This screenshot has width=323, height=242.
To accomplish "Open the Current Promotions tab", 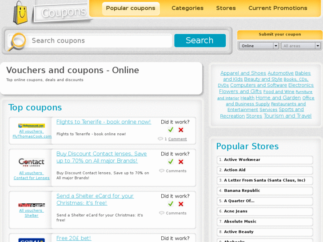I will coord(278,8).
